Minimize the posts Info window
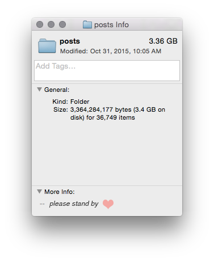This screenshot has height=258, width=214. (51, 24)
